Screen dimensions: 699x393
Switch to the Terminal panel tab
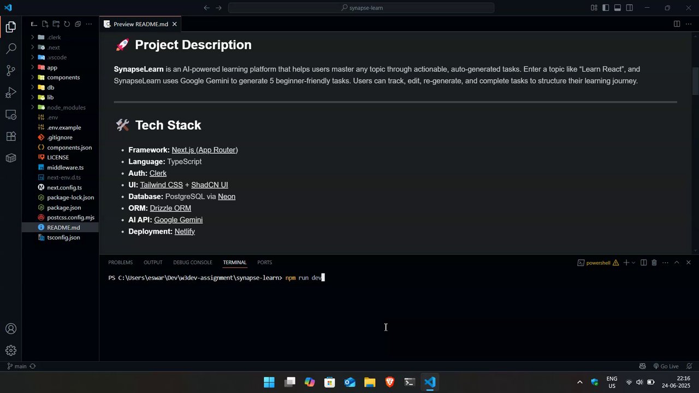235,263
